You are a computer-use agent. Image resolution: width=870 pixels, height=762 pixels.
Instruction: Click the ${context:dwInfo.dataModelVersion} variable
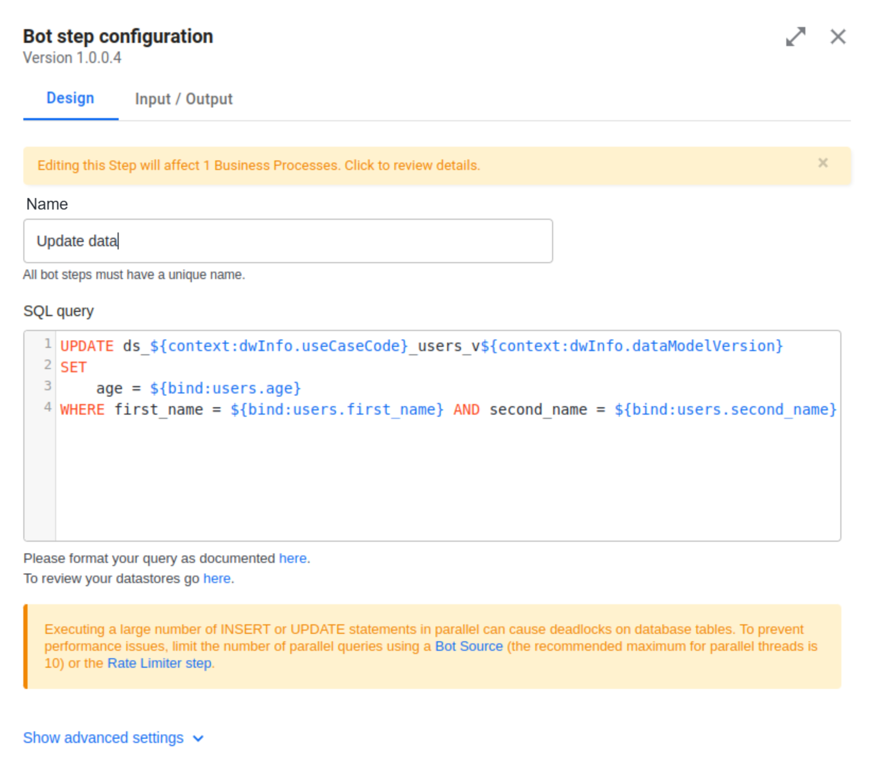(x=632, y=346)
